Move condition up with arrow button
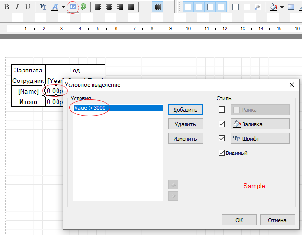 point(173,185)
